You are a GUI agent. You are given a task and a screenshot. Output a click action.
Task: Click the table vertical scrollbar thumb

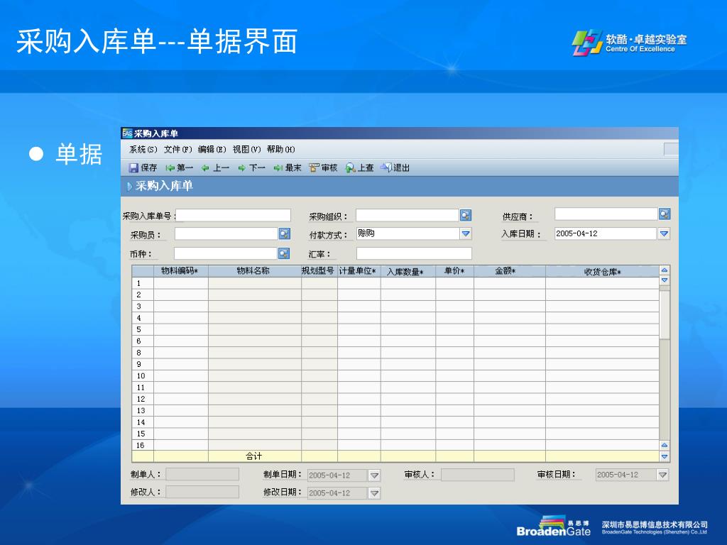click(665, 314)
